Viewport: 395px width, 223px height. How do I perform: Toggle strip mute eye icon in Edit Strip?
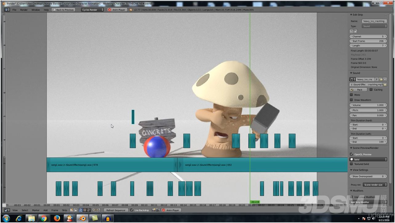point(351,31)
